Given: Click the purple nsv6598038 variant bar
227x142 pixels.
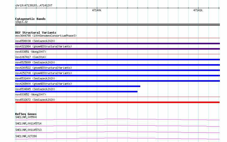Looking at the screenshot, I should [x=117, y=44].
